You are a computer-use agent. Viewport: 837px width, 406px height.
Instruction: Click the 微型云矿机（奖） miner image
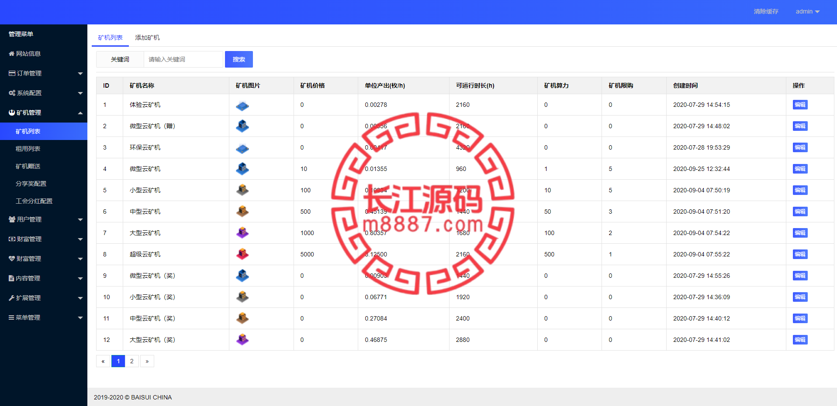coord(242,276)
